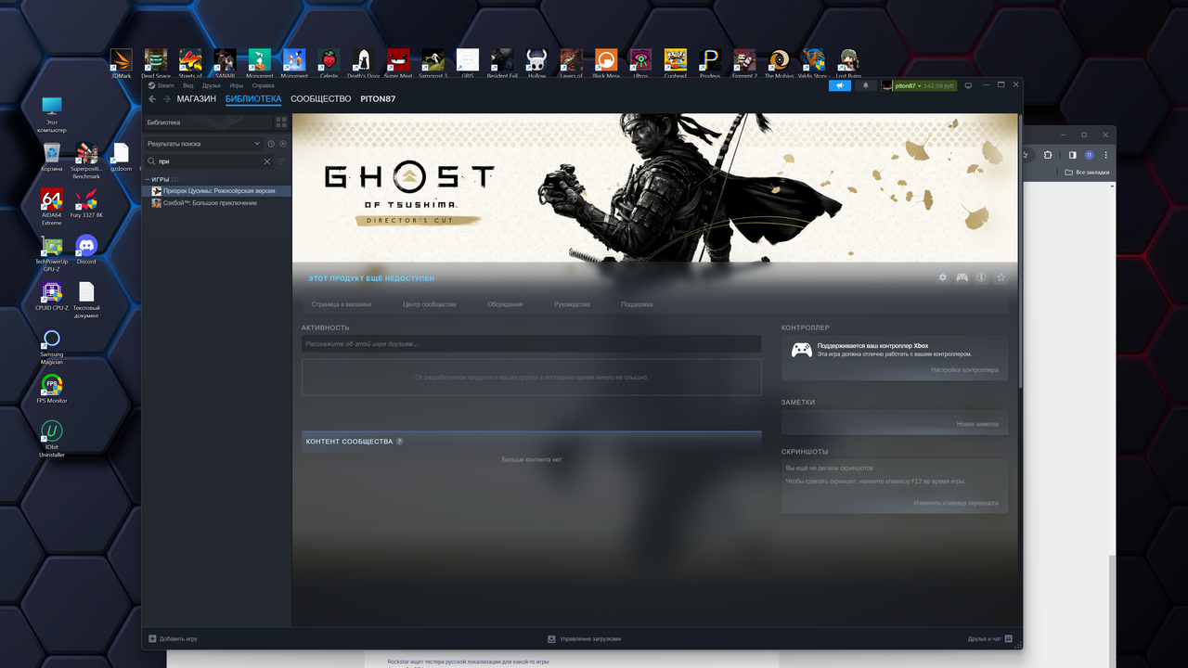Collapse the ИГРЫ category
The width and height of the screenshot is (1188, 668).
(x=147, y=179)
